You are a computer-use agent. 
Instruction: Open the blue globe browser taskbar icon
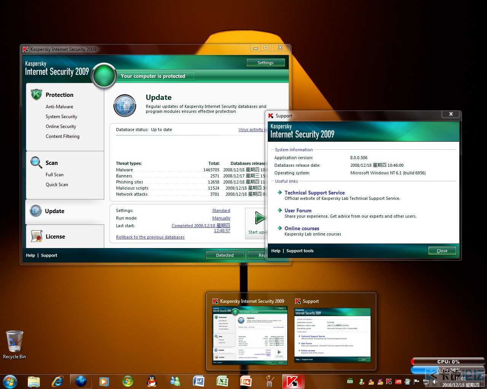[81, 381]
